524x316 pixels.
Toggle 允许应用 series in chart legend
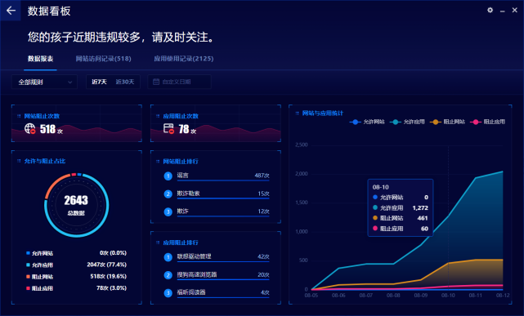407,122
